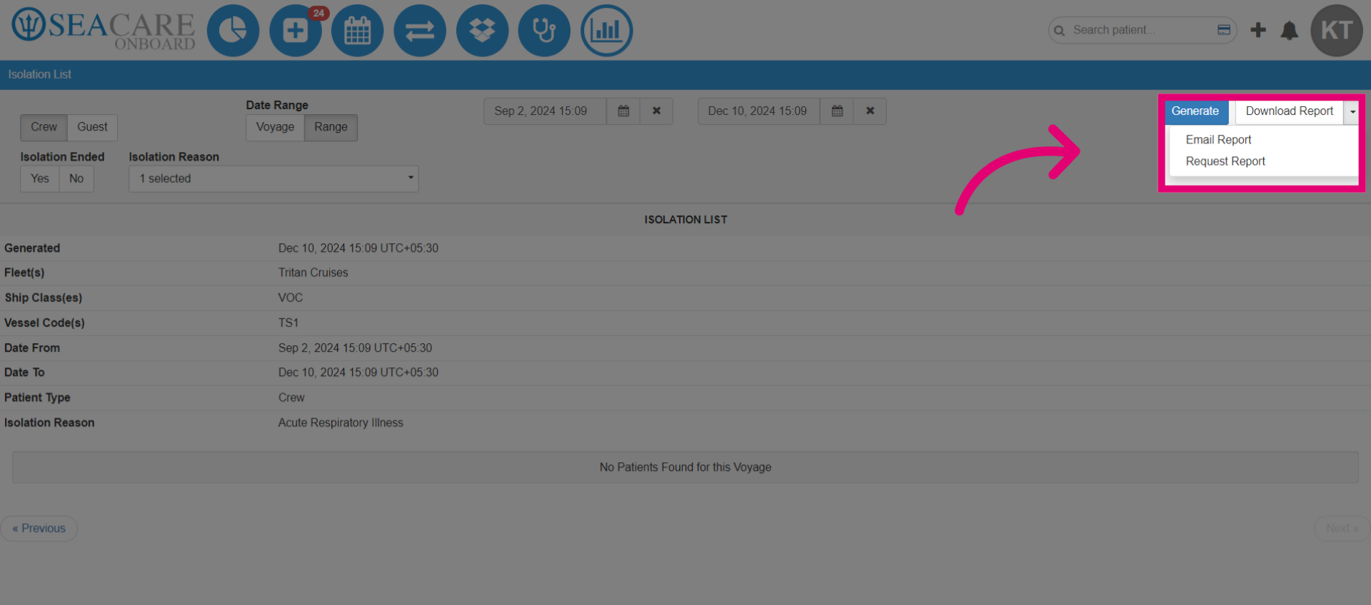Expand the Isolation Reason dropdown
1371x605 pixels.
(273, 178)
